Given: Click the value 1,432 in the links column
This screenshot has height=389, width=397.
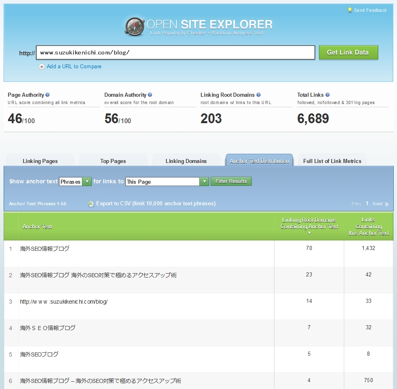Looking at the screenshot, I should [x=369, y=248].
